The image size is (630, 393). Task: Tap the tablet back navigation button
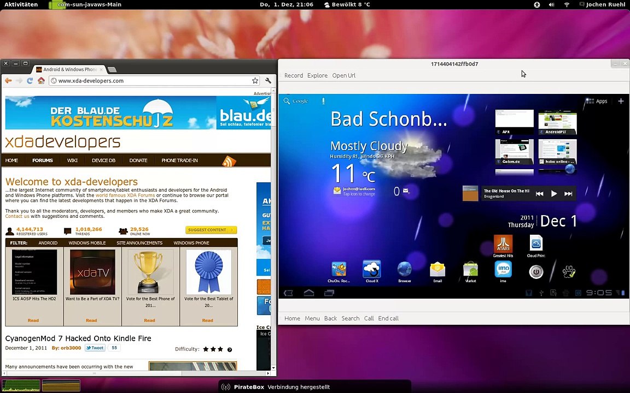pos(288,293)
